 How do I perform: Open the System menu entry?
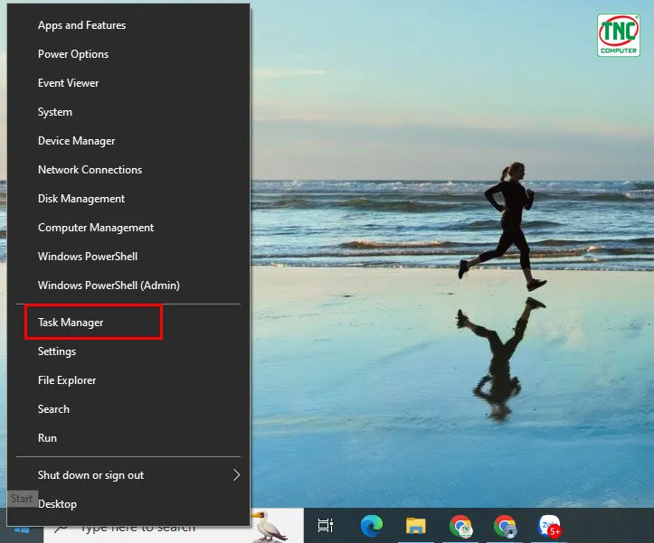pyautogui.click(x=128, y=112)
